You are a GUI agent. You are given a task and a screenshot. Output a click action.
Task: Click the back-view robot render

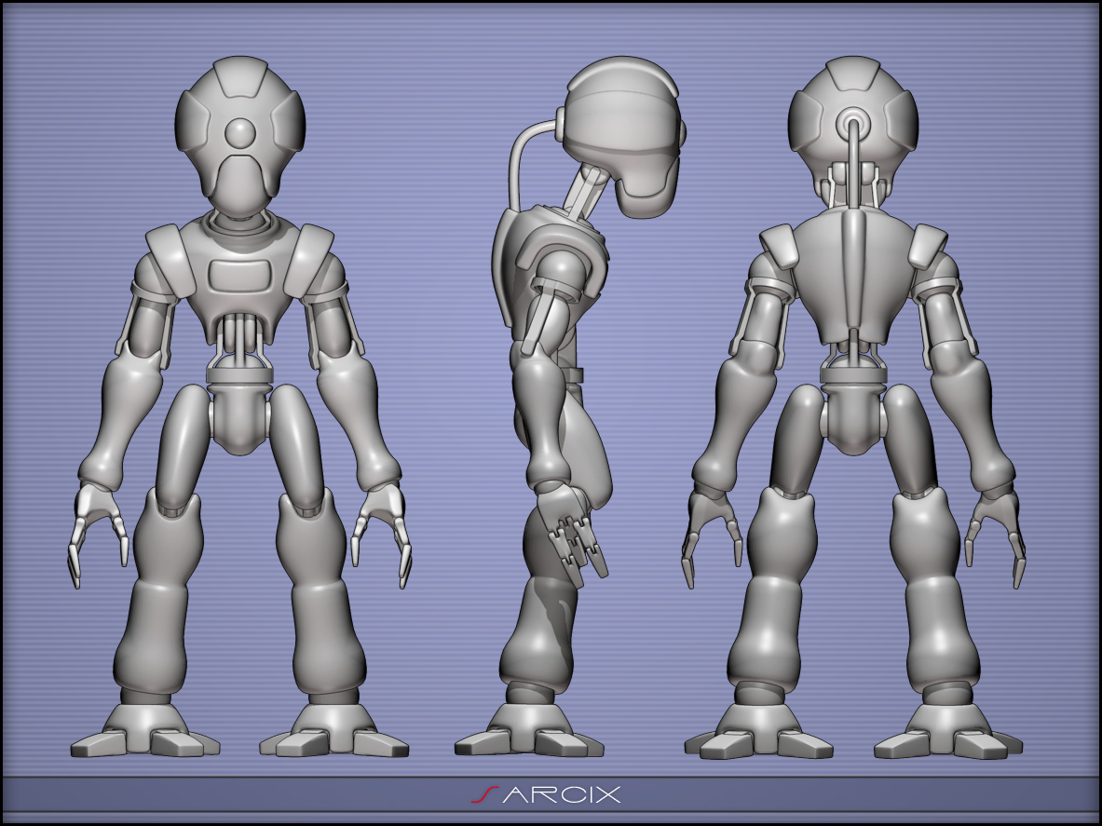(853, 407)
